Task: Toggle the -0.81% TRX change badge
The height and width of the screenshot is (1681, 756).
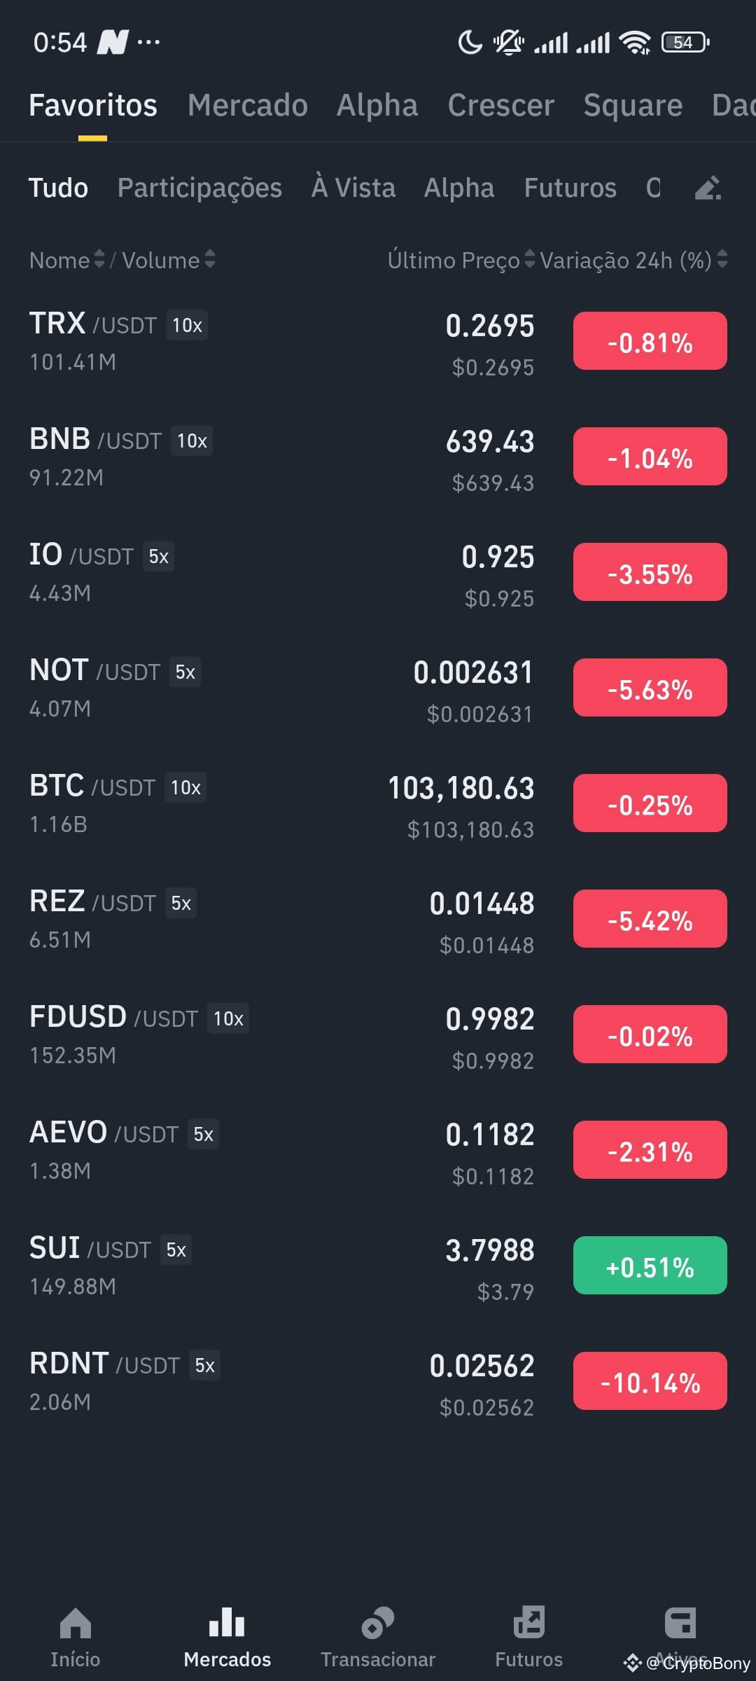Action: click(650, 341)
